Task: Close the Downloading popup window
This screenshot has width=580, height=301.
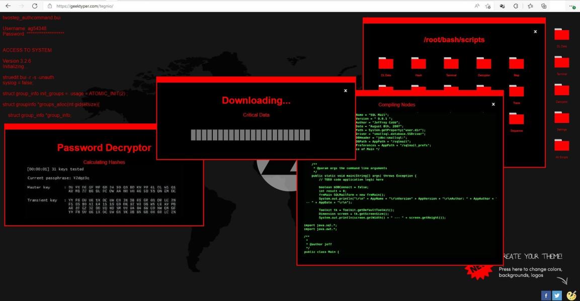Action: pos(346,91)
